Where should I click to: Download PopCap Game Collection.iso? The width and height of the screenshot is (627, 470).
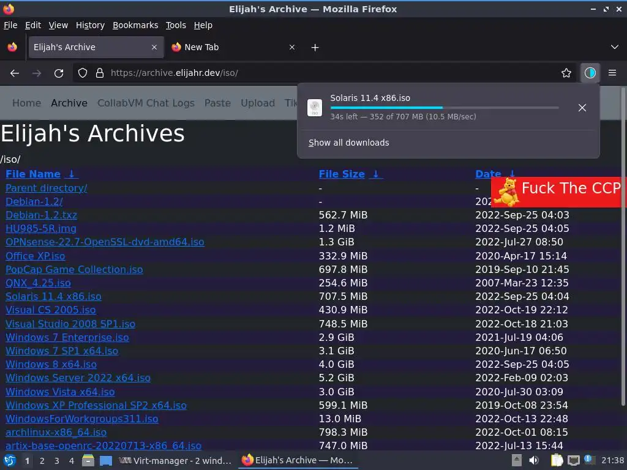coord(74,269)
